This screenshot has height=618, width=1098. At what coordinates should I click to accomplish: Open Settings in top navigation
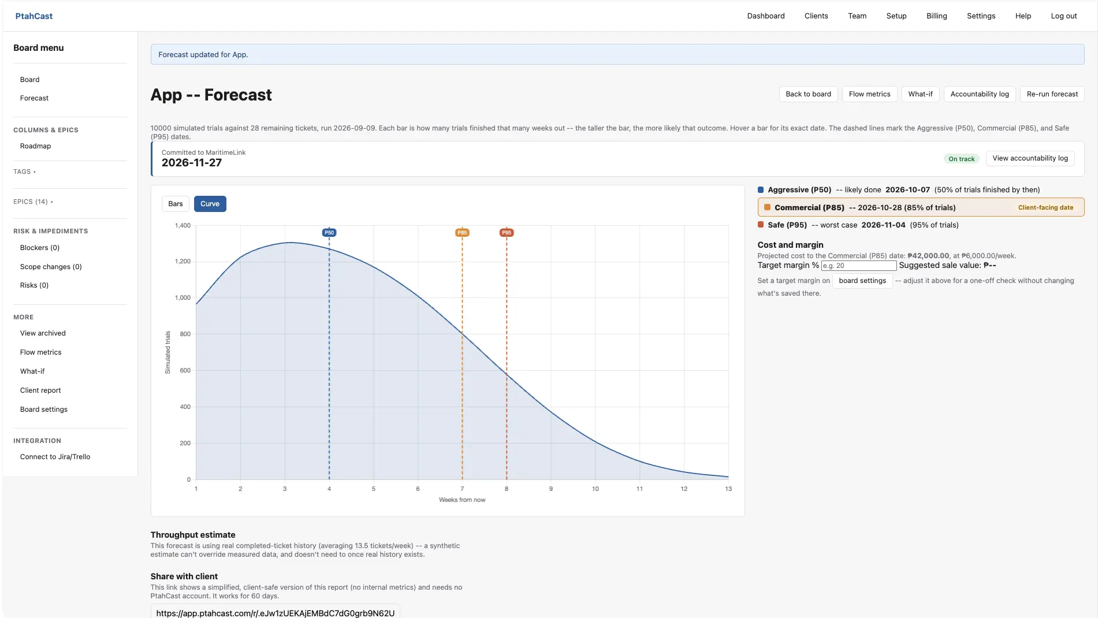pyautogui.click(x=981, y=16)
